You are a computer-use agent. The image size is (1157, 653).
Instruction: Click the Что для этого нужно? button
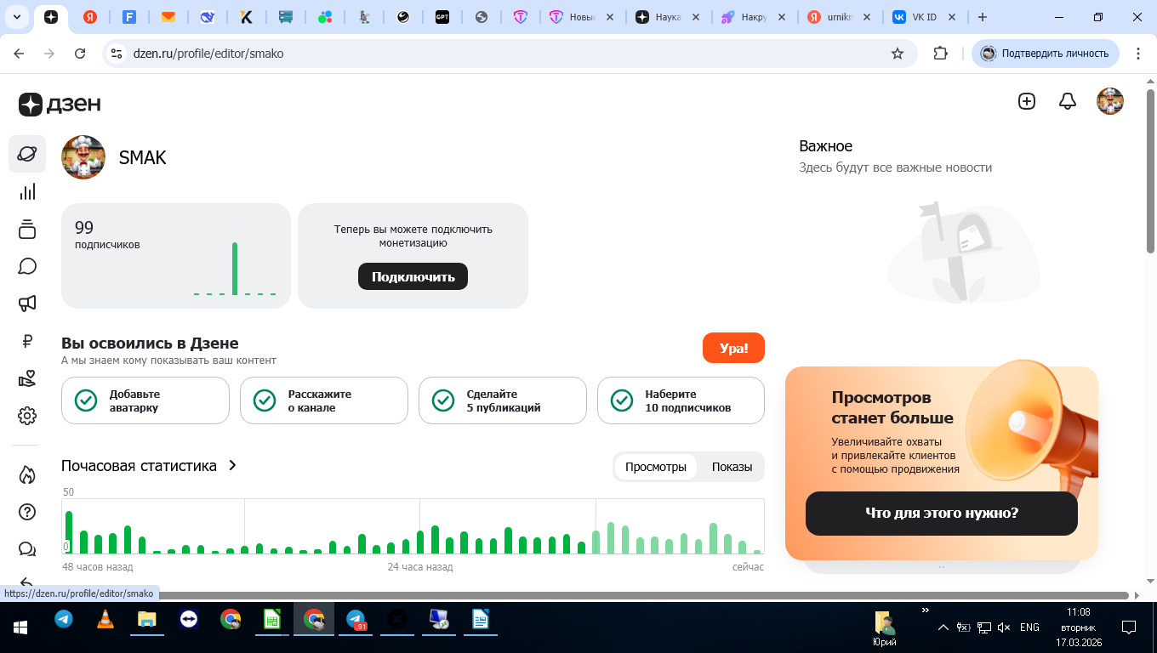tap(942, 514)
